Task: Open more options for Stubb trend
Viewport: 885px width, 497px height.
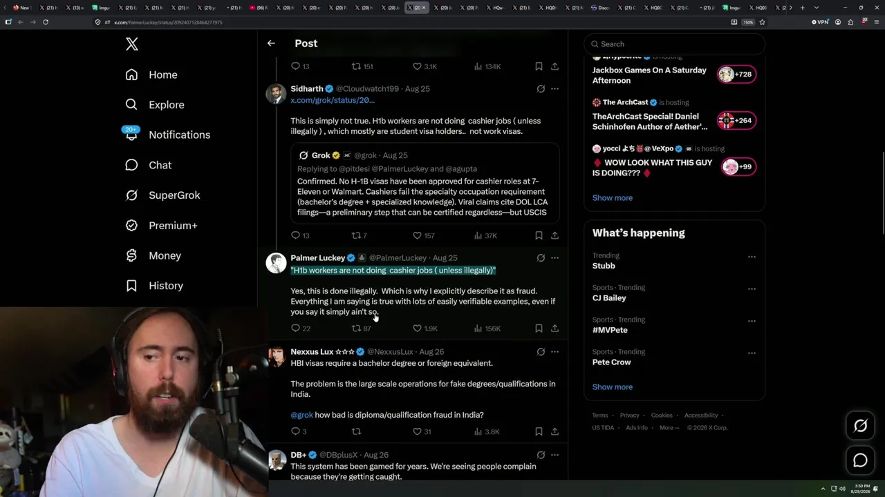Action: (752, 257)
